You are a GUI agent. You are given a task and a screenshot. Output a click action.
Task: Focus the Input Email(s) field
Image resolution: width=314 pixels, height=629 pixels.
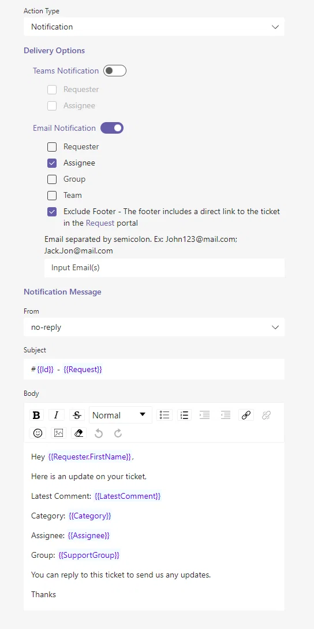tap(165, 267)
